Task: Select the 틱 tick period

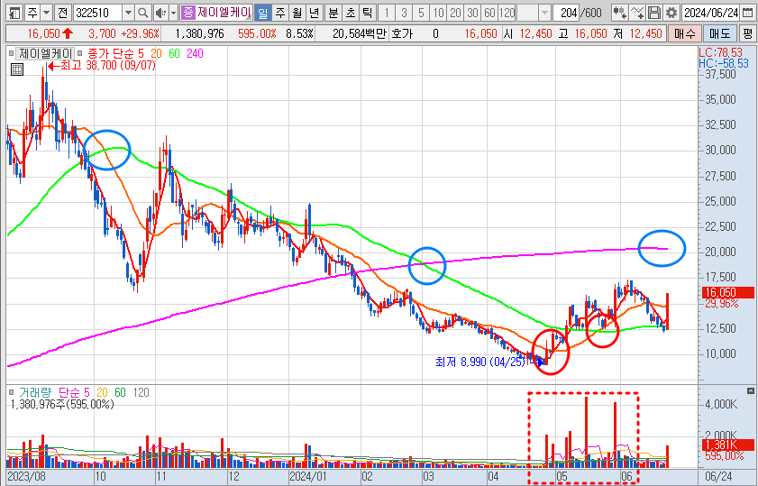Action: click(368, 13)
